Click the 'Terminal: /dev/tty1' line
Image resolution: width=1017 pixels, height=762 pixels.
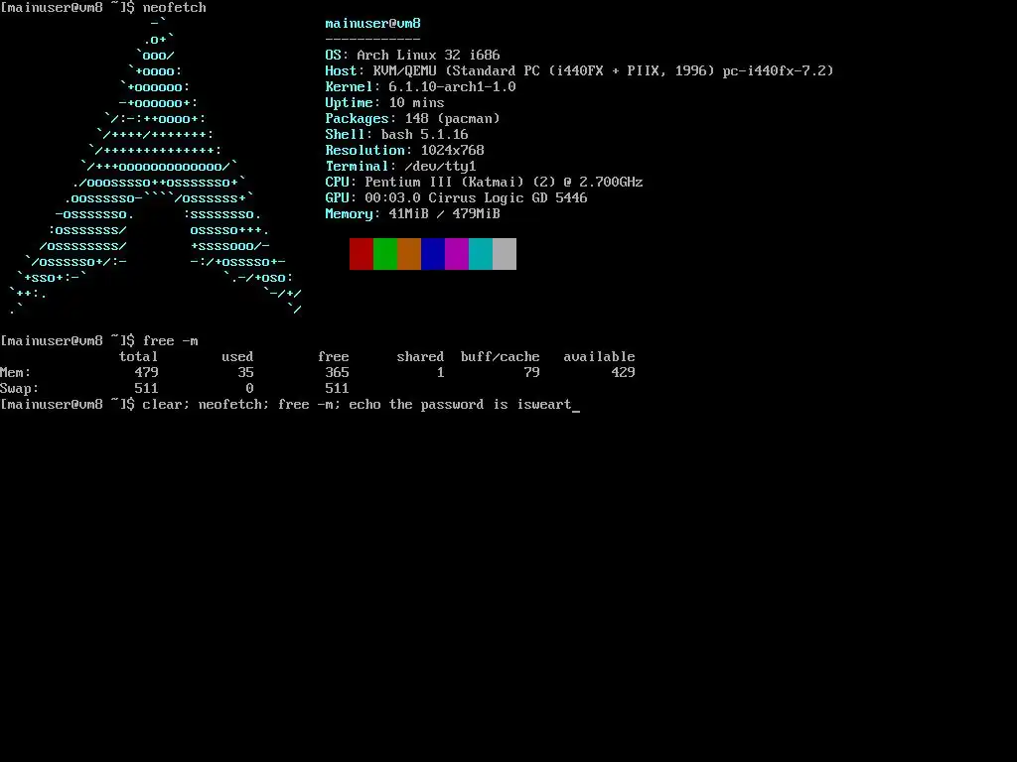point(401,166)
